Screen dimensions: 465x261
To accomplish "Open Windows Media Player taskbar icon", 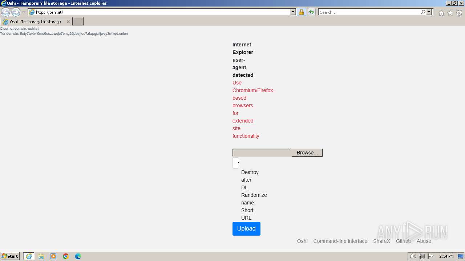I will click(x=53, y=256).
